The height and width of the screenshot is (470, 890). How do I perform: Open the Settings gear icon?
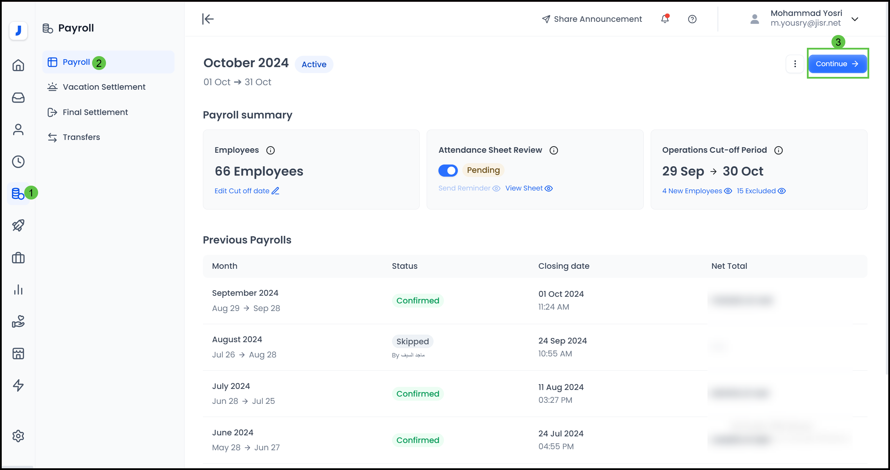point(18,436)
